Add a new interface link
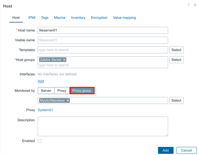The width and height of the screenshot is (198, 155). (41, 81)
